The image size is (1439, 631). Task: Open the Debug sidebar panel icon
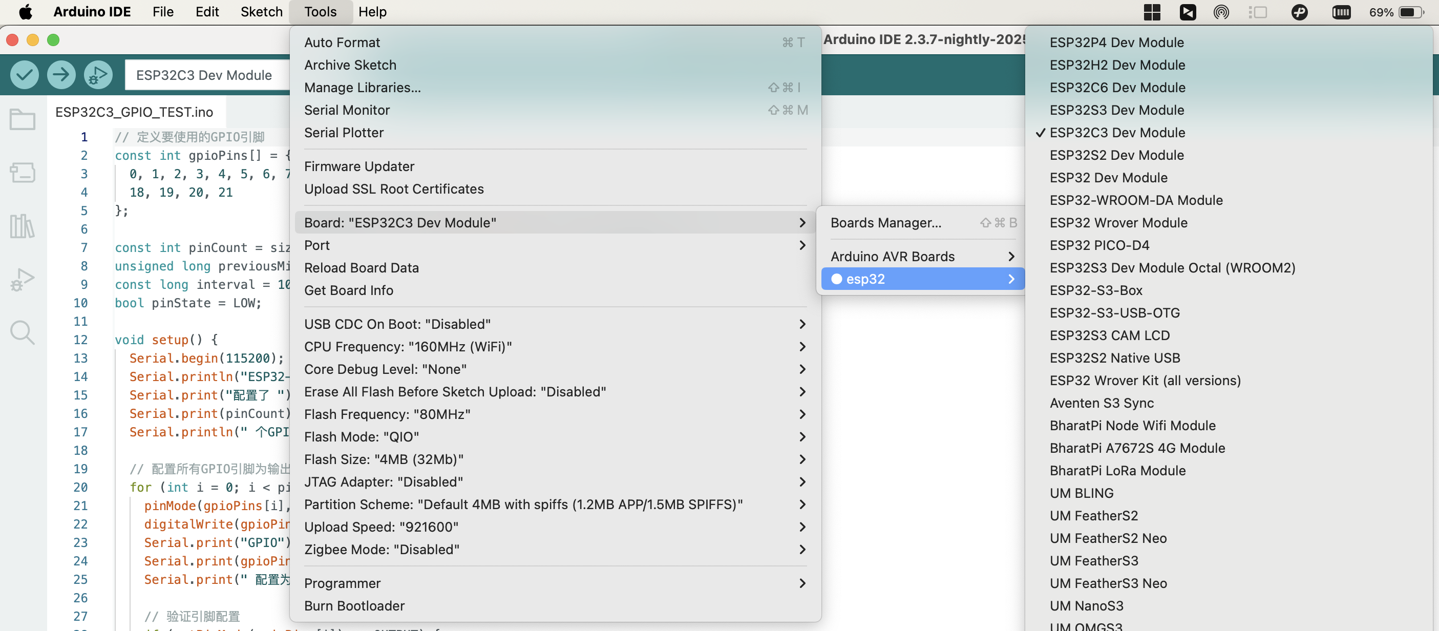23,280
